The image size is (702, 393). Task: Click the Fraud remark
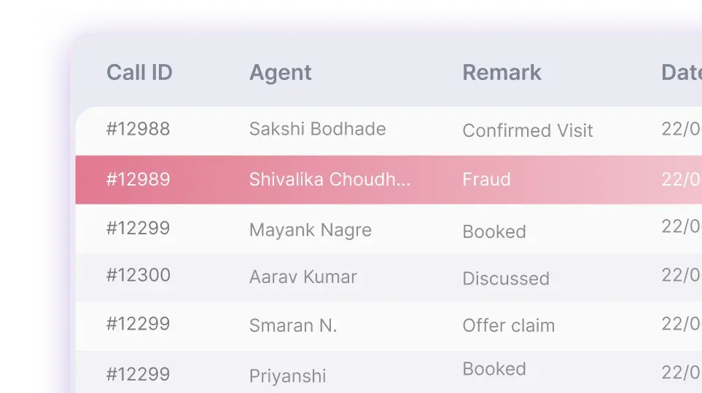pos(486,179)
